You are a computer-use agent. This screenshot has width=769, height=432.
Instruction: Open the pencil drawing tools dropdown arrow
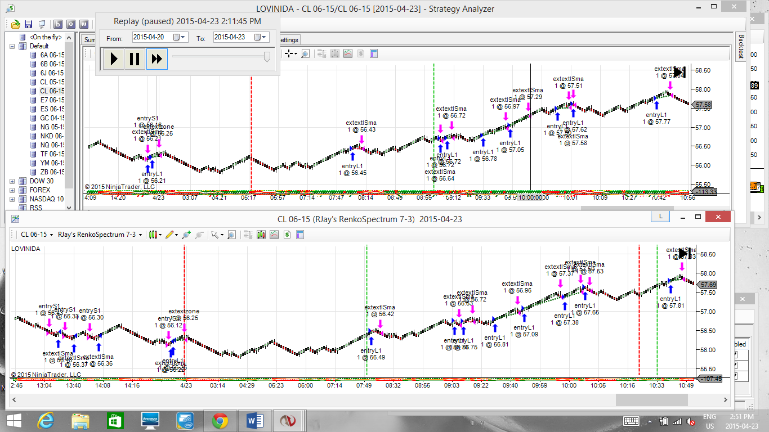click(x=176, y=235)
